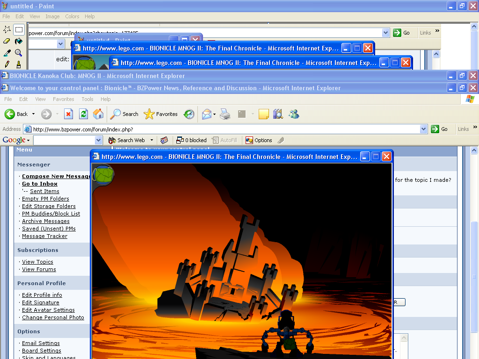The image size is (479, 359).
Task: Open the Mail button dropdown arrow
Action: click(214, 114)
